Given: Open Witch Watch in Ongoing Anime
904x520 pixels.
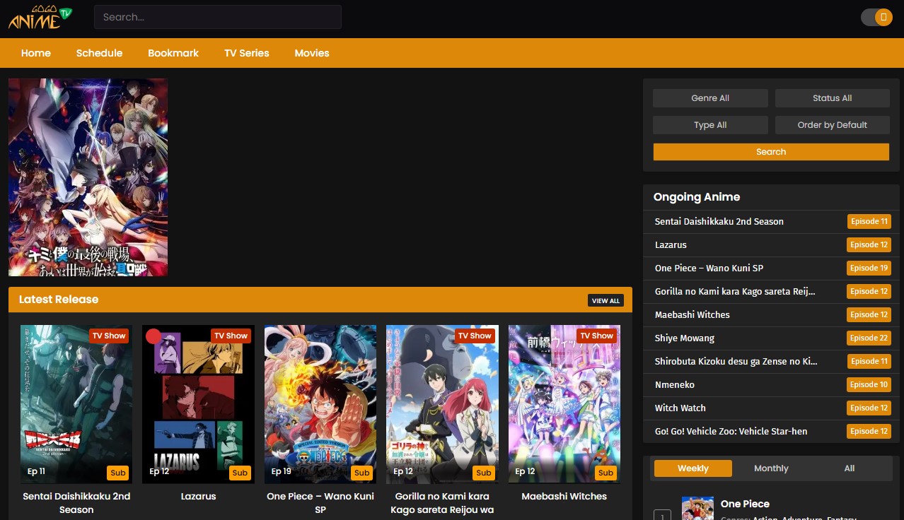Looking at the screenshot, I should (680, 408).
